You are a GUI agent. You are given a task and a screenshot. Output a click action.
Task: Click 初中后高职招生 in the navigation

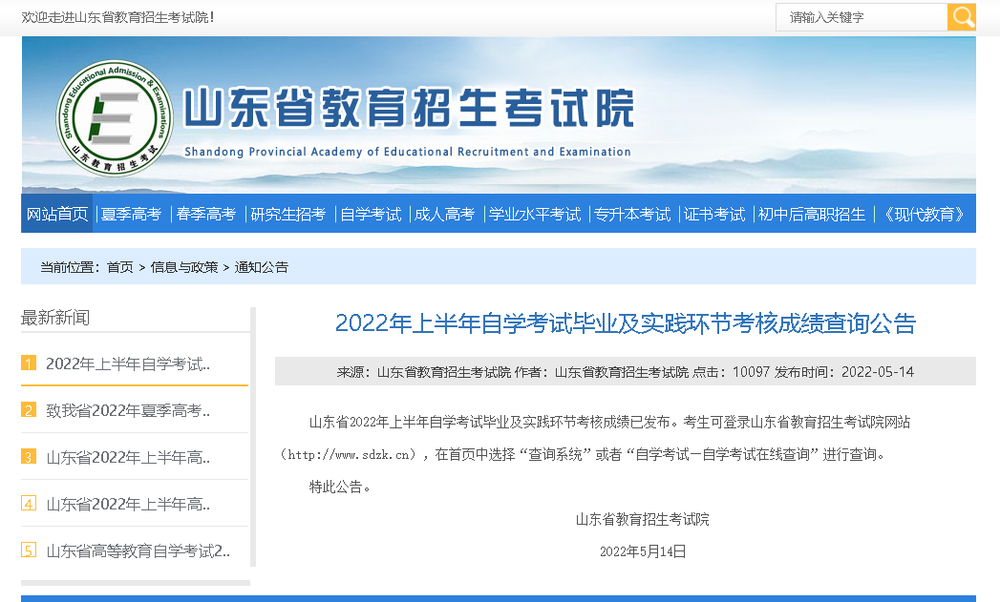812,214
